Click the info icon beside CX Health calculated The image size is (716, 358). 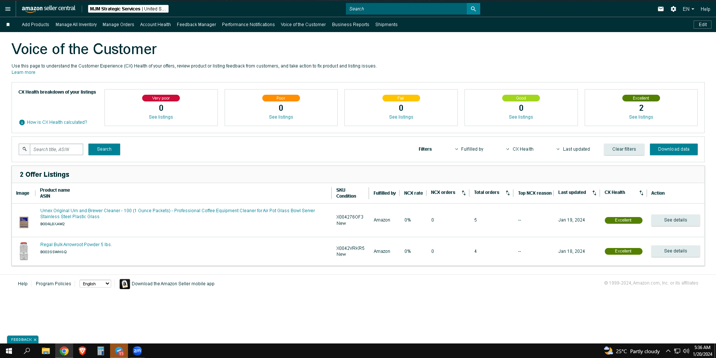[22, 122]
